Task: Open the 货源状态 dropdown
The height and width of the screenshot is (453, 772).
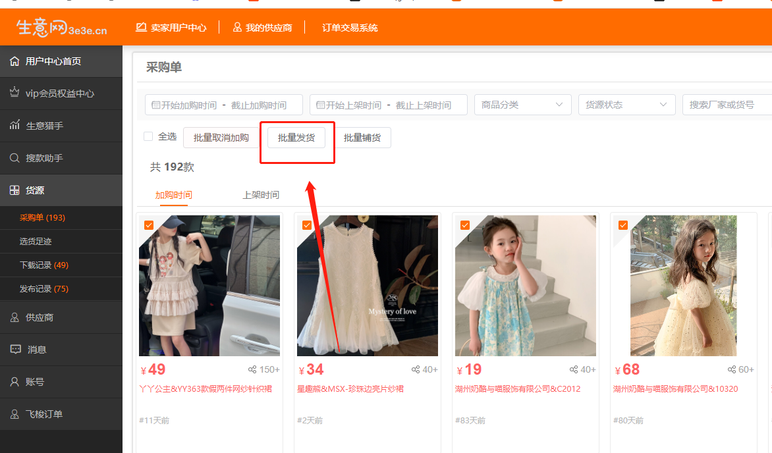Action: point(627,105)
